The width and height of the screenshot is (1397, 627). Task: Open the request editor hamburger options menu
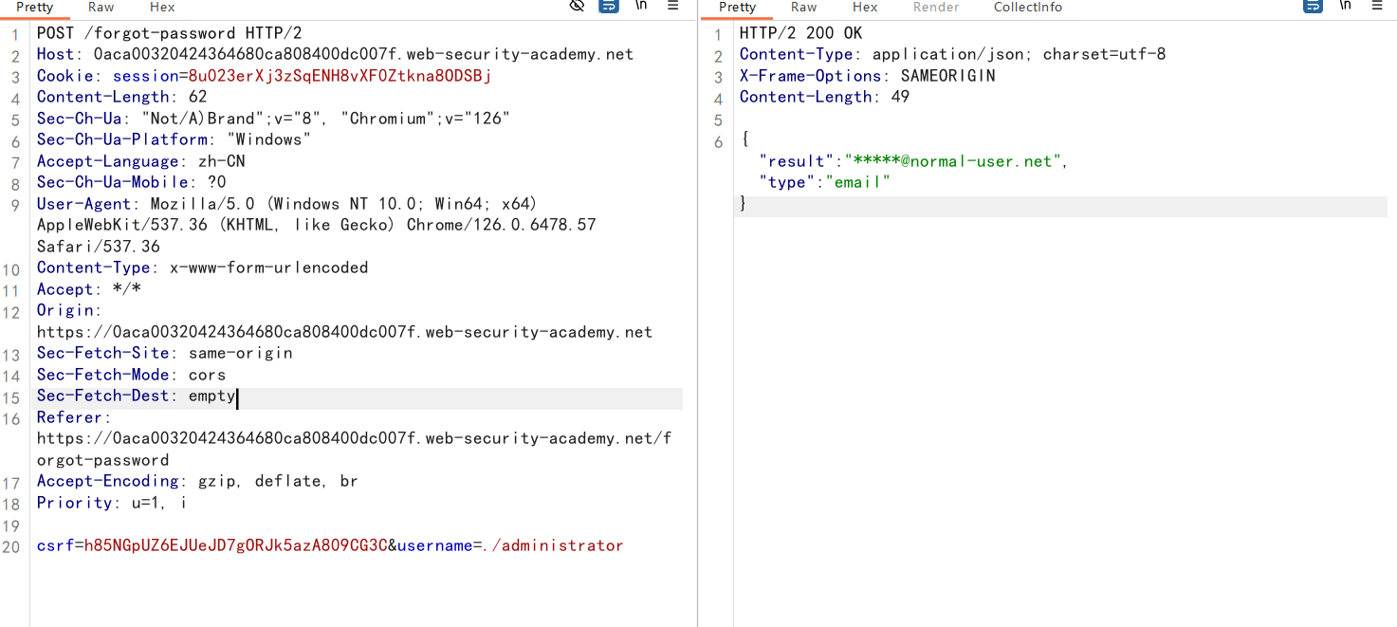point(672,6)
